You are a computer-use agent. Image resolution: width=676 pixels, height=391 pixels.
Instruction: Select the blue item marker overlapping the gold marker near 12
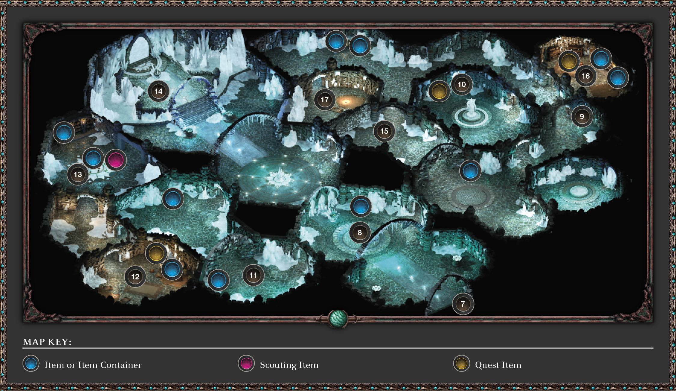coord(172,269)
